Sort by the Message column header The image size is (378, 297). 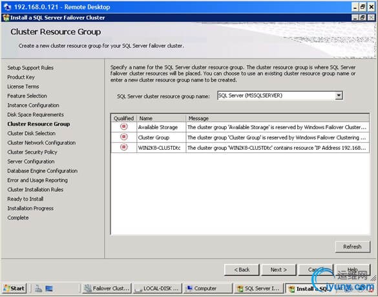(x=277, y=118)
